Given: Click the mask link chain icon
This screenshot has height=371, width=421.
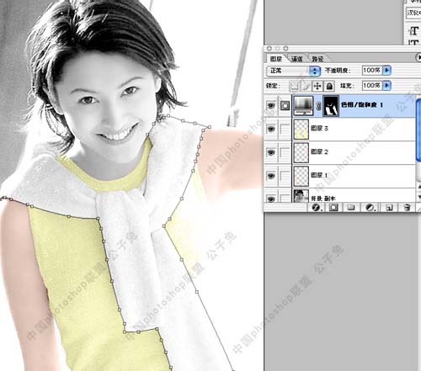Looking at the screenshot, I should pos(318,106).
